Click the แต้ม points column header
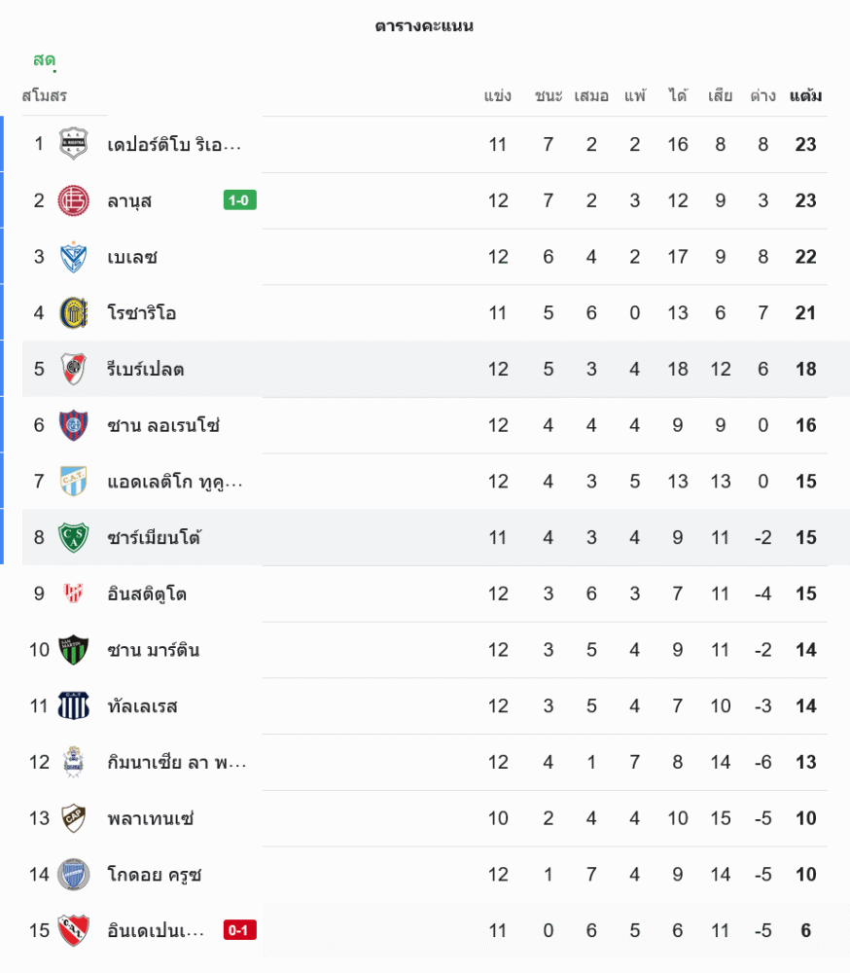Image resolution: width=850 pixels, height=973 pixels. pos(805,95)
